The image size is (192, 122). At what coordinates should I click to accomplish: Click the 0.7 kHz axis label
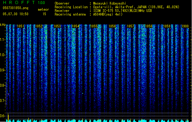[2, 101]
